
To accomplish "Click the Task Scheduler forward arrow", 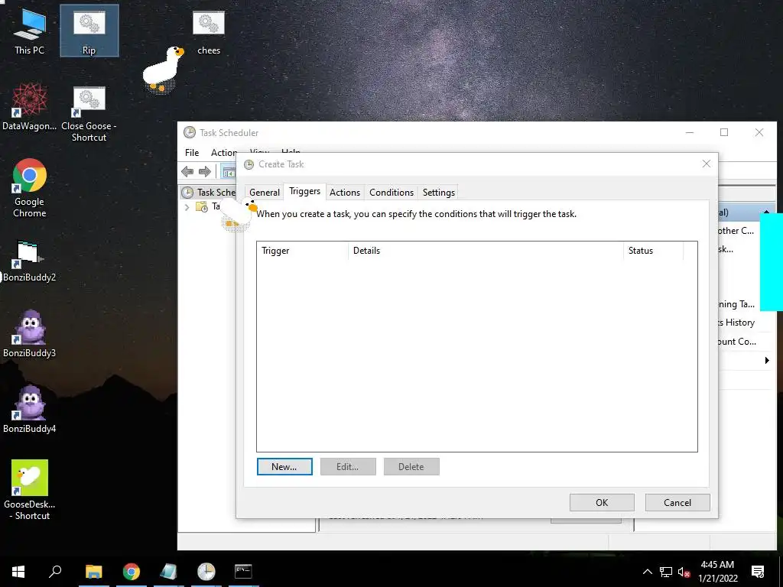I will click(x=205, y=172).
